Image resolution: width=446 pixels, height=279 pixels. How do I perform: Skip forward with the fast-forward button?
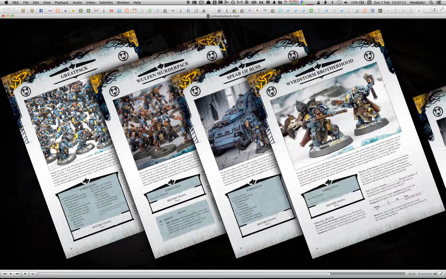17,274
